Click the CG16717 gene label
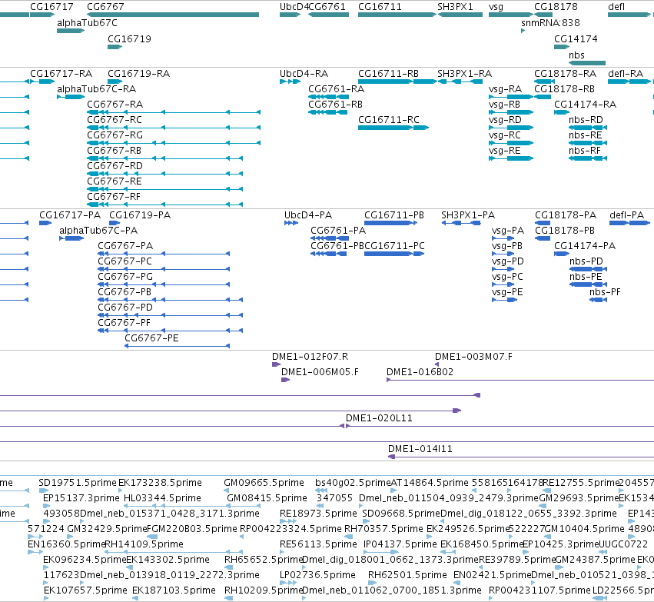Viewport: 654px width, 602px height. click(x=51, y=7)
